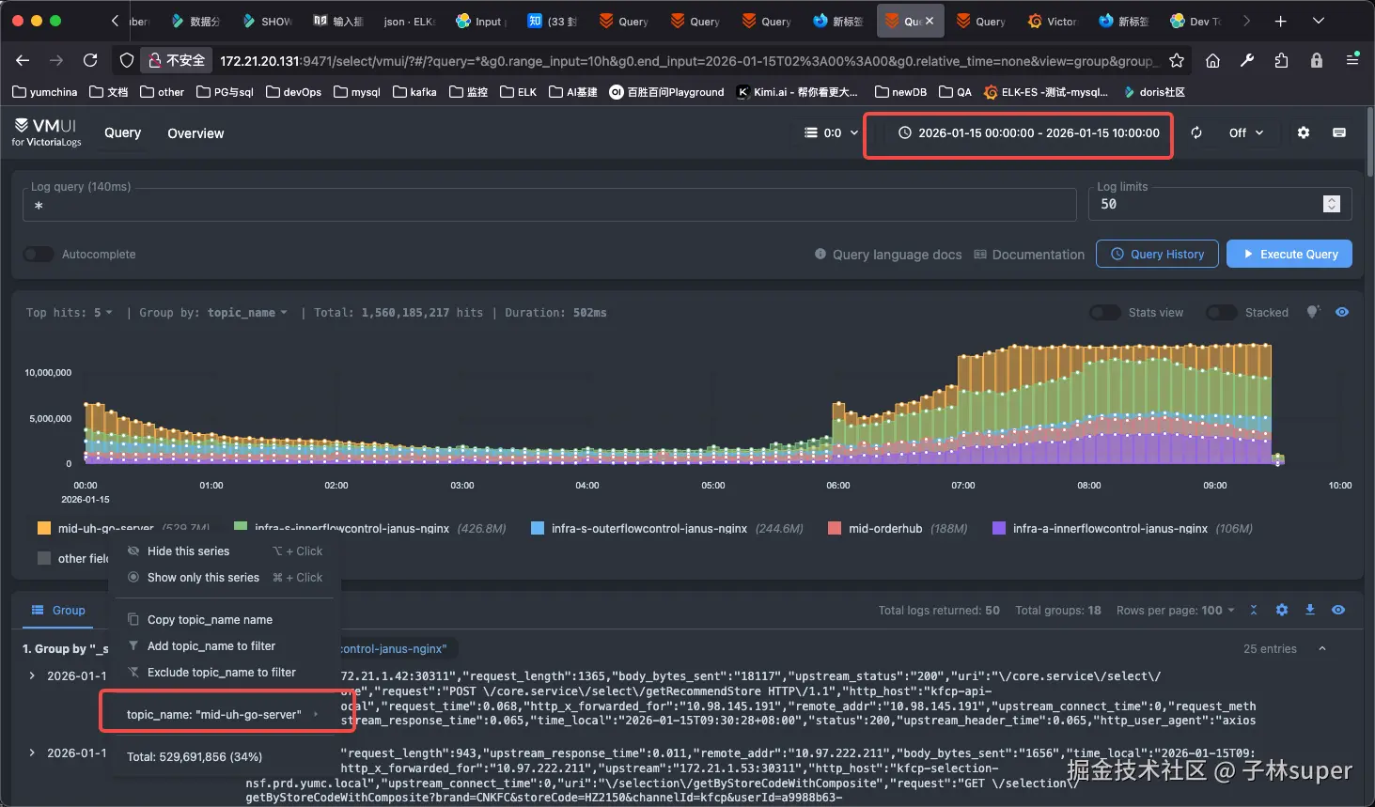1375x807 pixels.
Task: Download logs using the download icon
Action: point(1309,611)
